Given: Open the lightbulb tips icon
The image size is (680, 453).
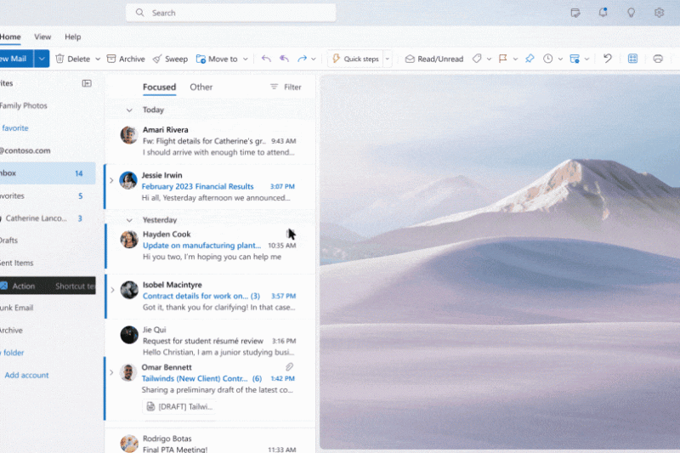Looking at the screenshot, I should pyautogui.click(x=631, y=13).
